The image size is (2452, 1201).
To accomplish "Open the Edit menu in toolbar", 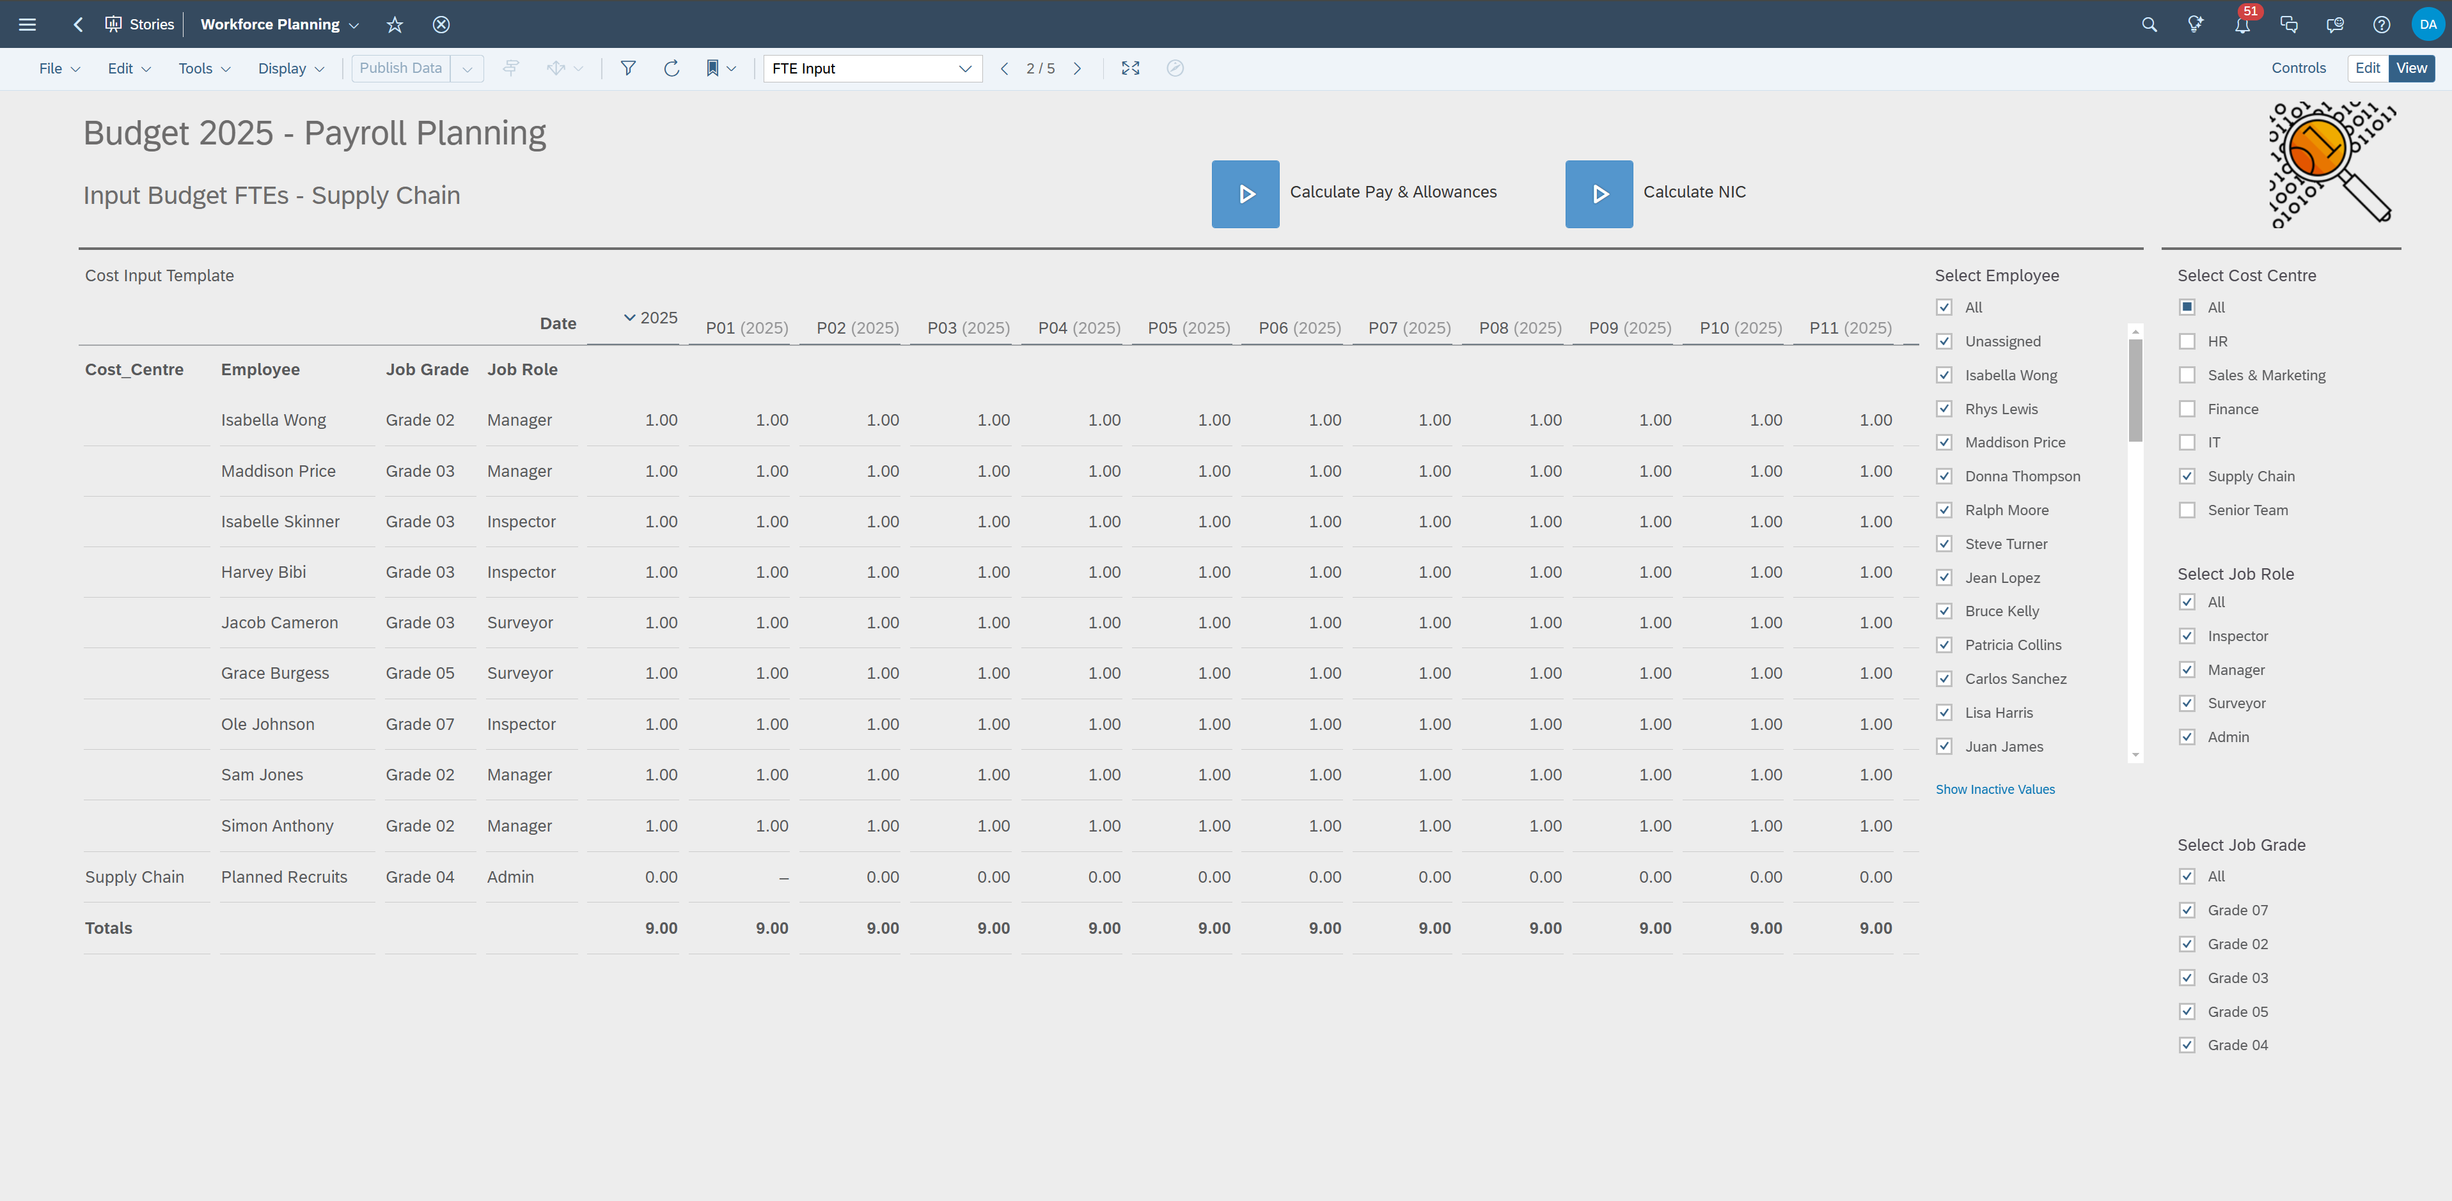I will tap(129, 68).
